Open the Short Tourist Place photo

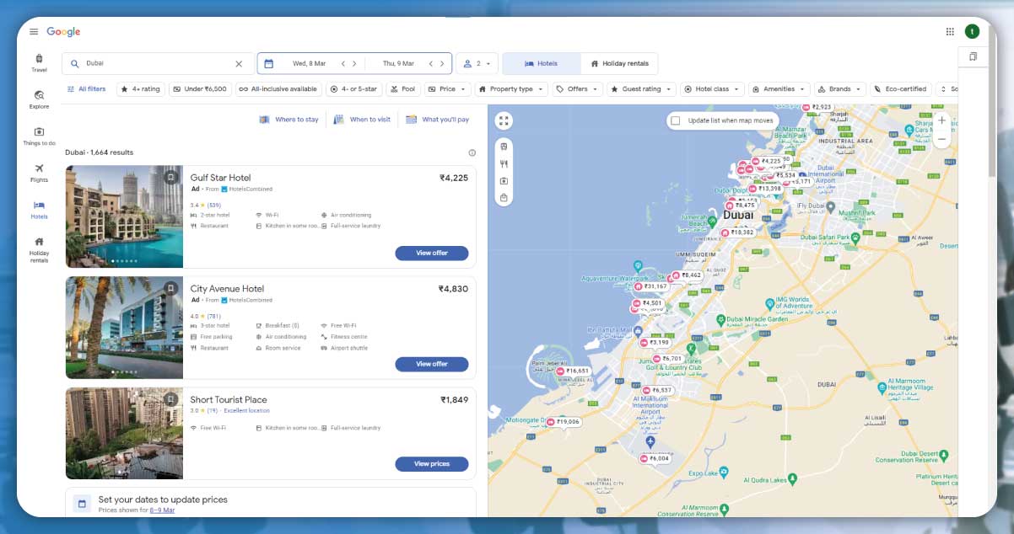[124, 433]
